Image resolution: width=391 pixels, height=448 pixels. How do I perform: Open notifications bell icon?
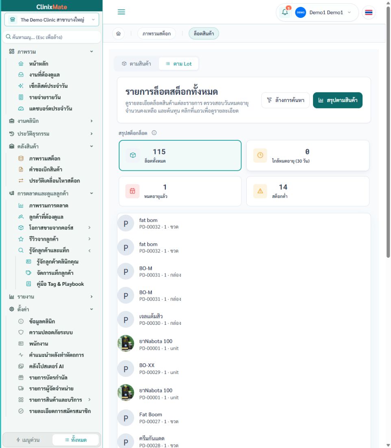click(285, 12)
